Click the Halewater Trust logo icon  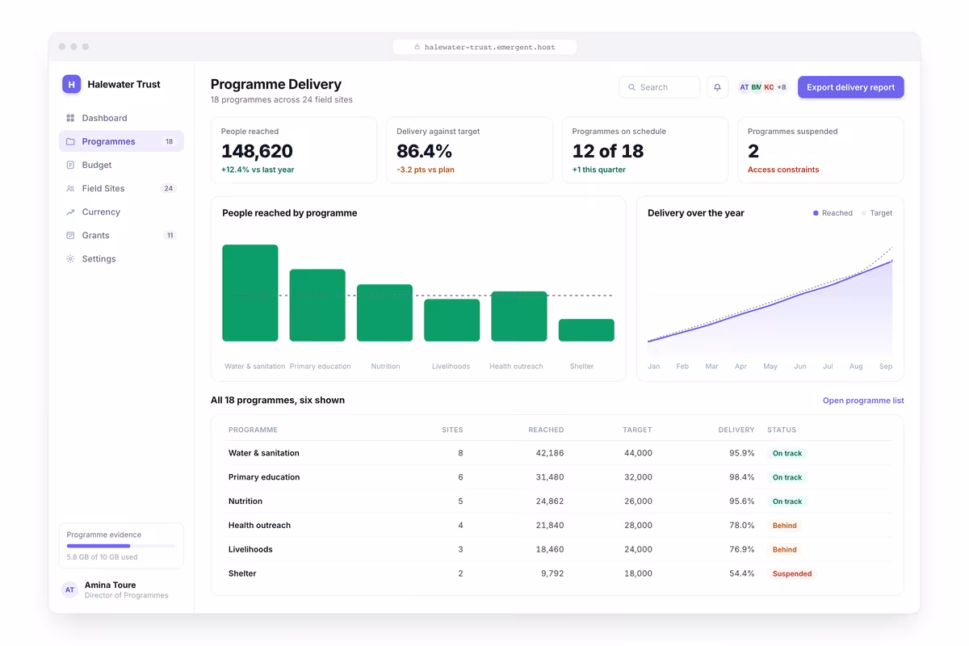click(71, 84)
